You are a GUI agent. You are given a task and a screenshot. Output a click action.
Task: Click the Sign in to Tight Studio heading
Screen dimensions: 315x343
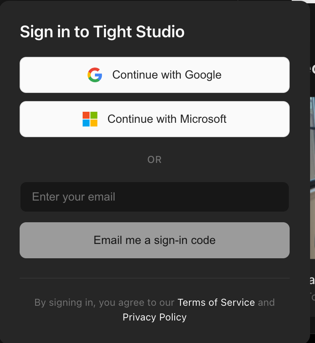click(102, 32)
